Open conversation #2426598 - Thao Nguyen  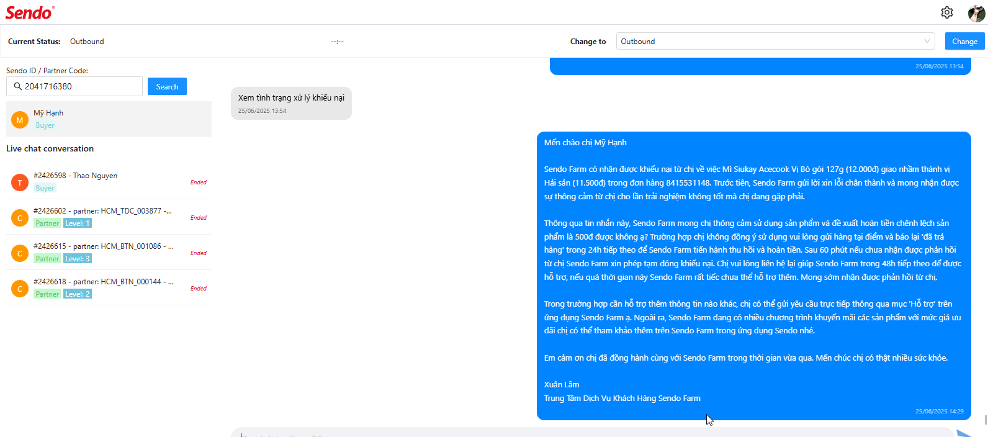click(x=109, y=182)
